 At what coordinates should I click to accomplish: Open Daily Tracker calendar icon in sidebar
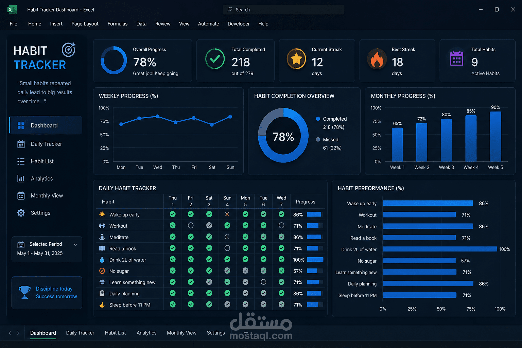click(x=21, y=144)
